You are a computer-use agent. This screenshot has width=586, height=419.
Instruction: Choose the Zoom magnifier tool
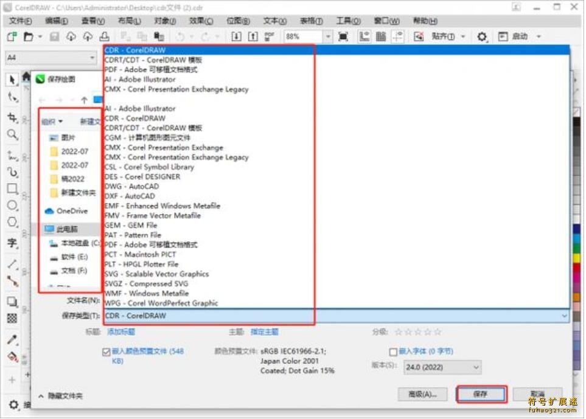pyautogui.click(x=12, y=134)
